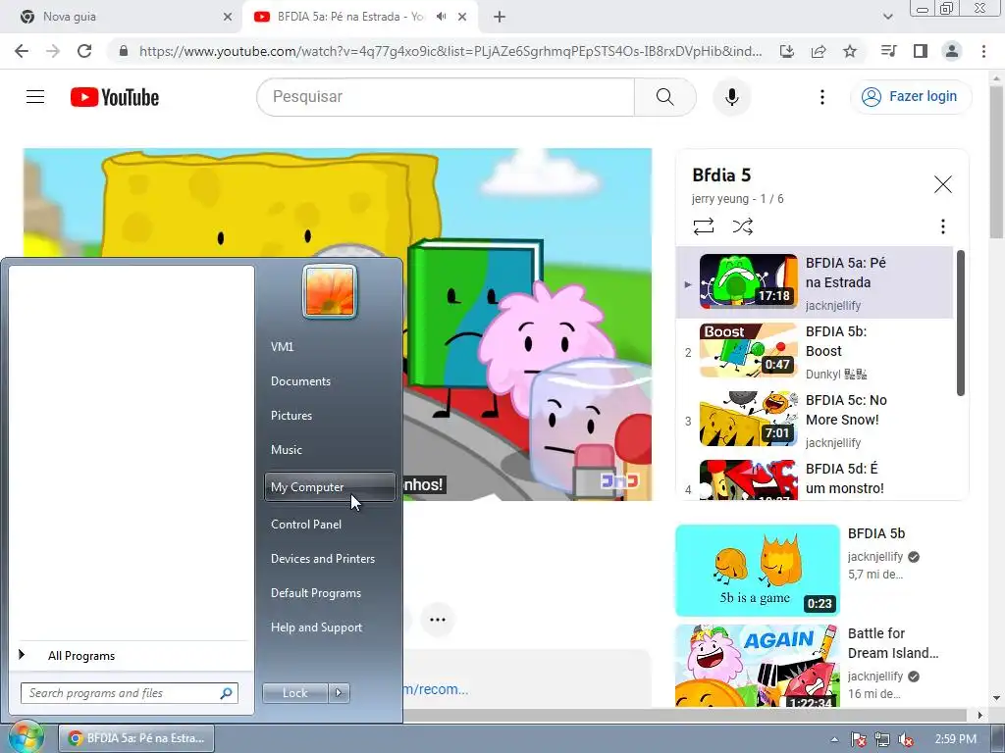Click the playlist panel scrollbar
This screenshot has height=753, width=1005.
pos(960,324)
